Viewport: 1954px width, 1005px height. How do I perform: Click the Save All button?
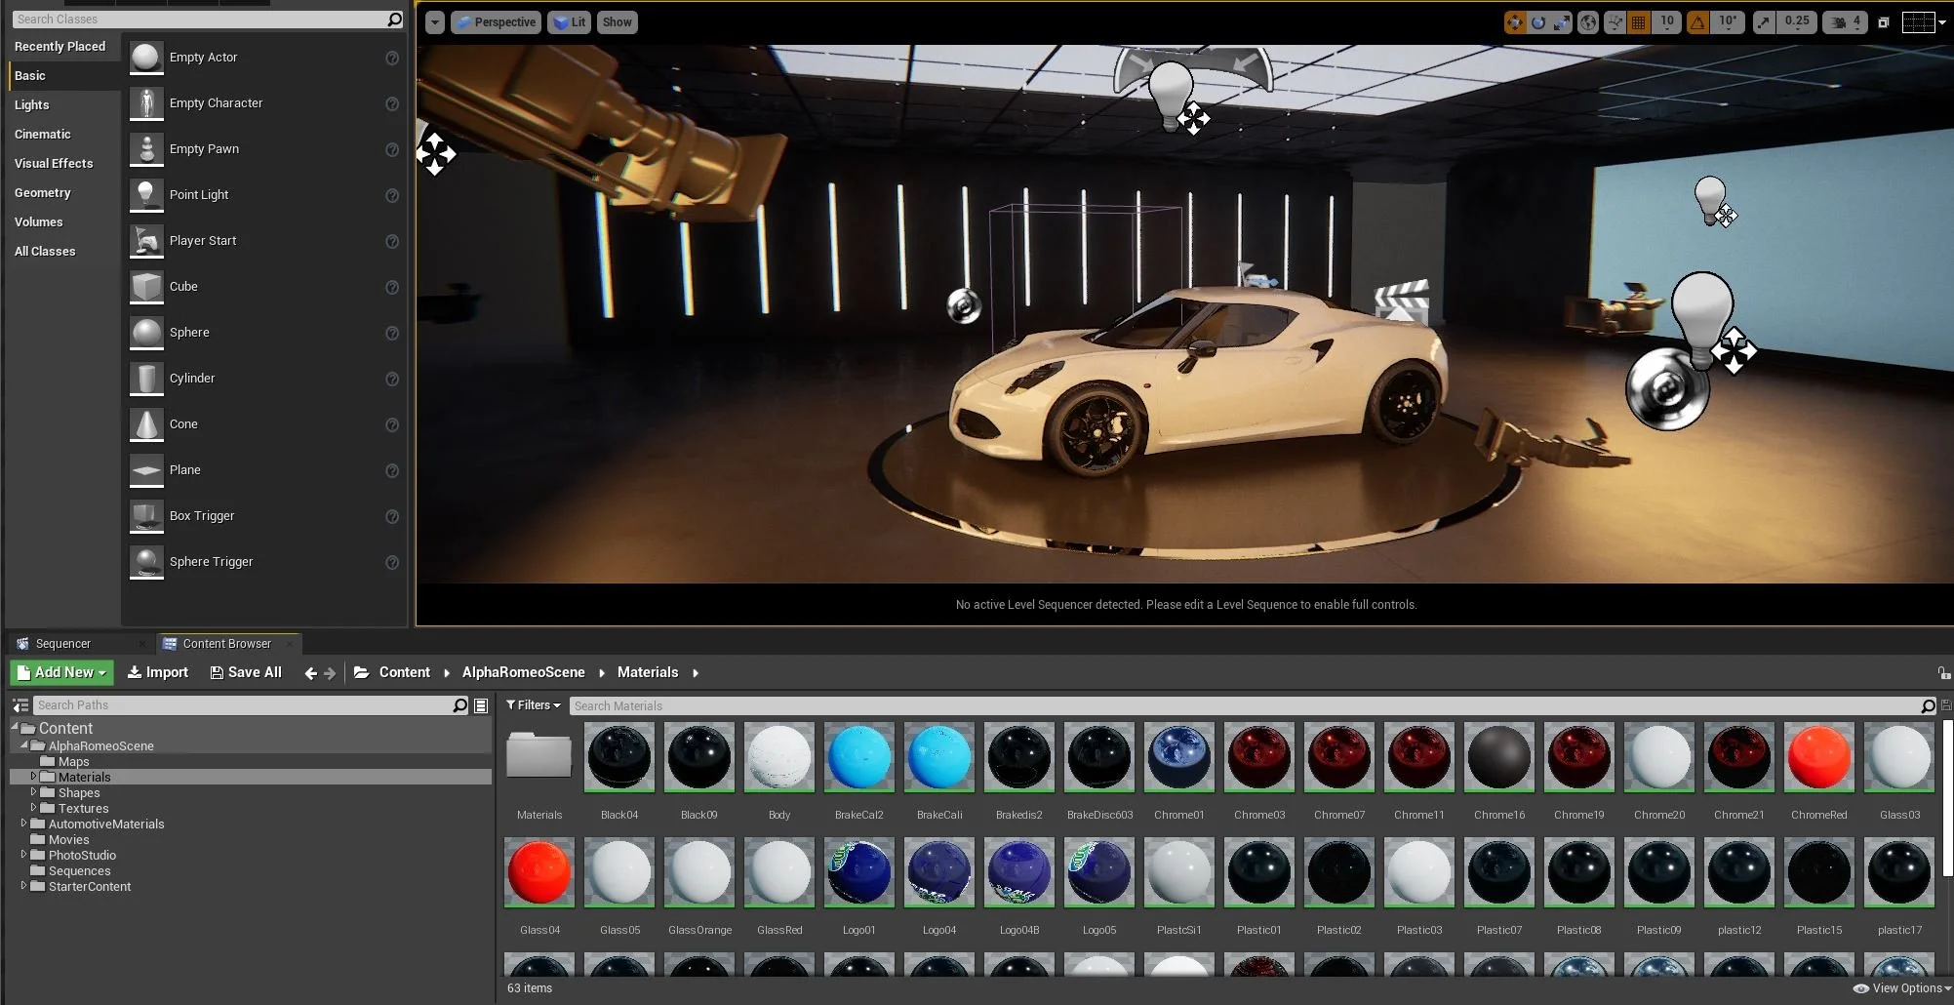pos(246,672)
